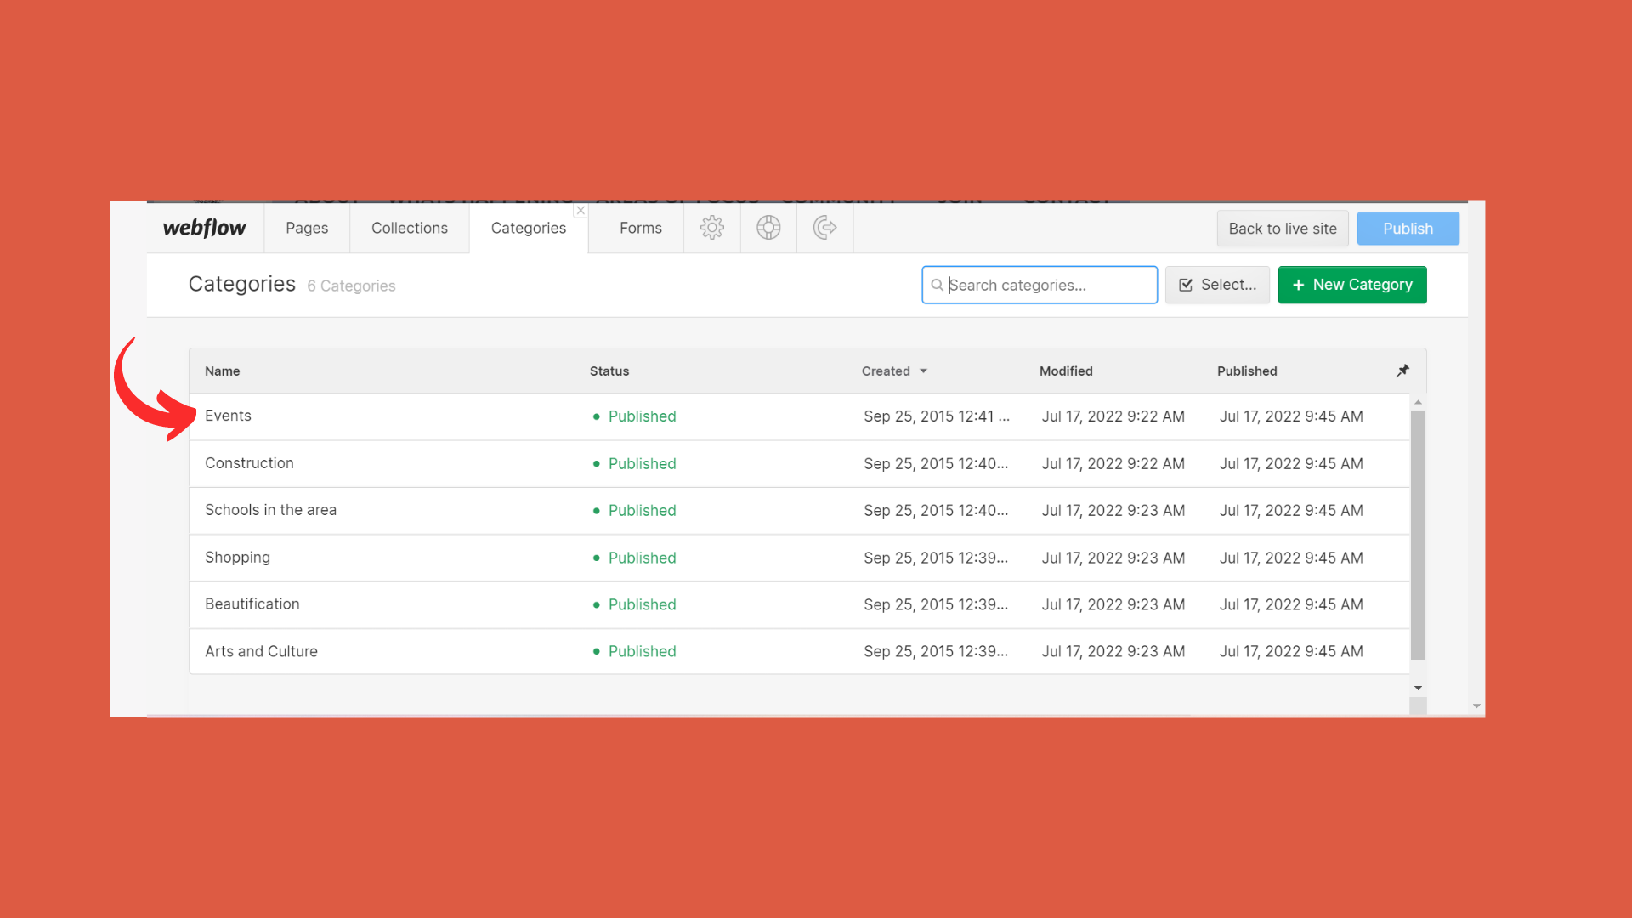The height and width of the screenshot is (918, 1632).
Task: Close the Categories tab with X
Action: (581, 211)
